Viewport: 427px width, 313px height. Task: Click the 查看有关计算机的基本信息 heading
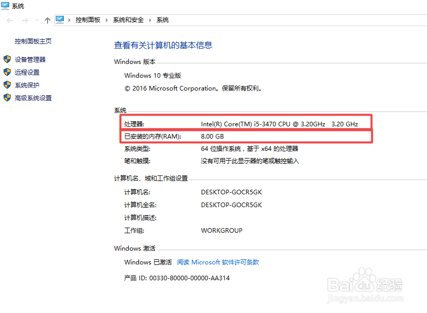tap(163, 45)
